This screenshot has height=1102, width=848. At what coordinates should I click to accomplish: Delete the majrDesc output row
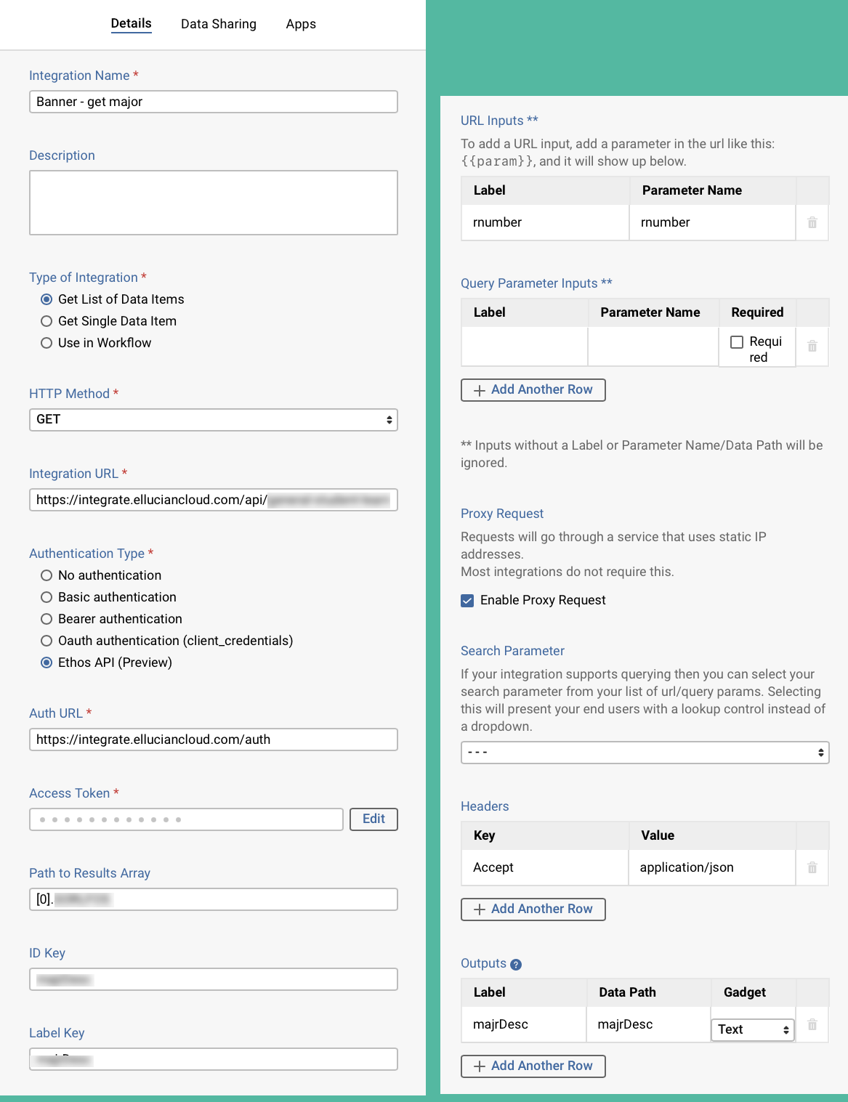point(812,1024)
